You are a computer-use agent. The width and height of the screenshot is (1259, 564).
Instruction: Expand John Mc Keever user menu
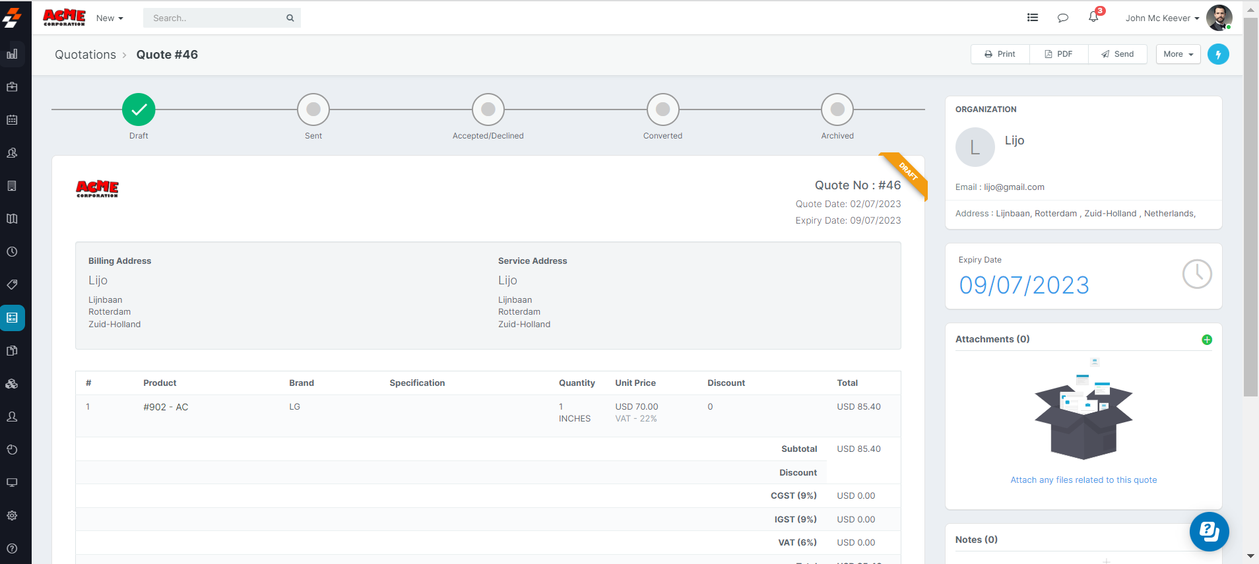1162,18
